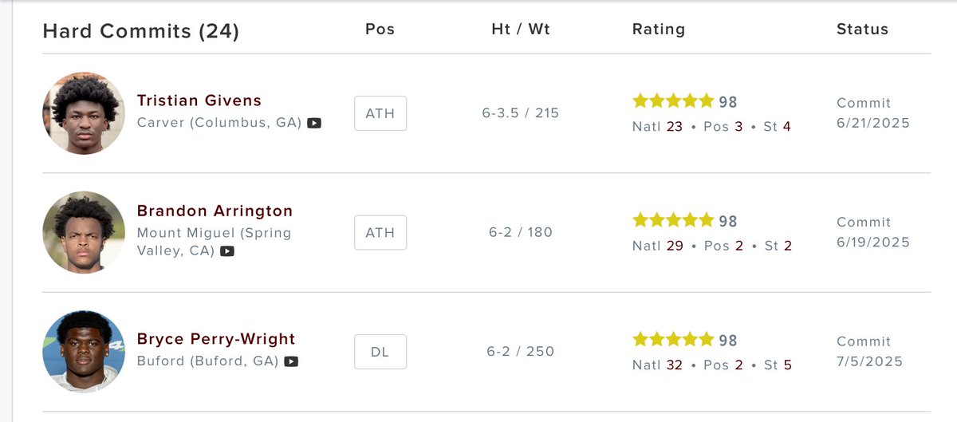
Task: Click video icon next to Carver (Columbus, GA)
Action: 314,124
